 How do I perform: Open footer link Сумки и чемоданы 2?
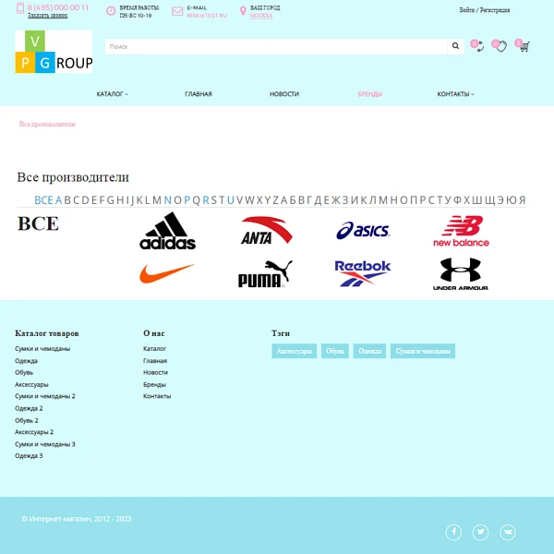click(45, 396)
